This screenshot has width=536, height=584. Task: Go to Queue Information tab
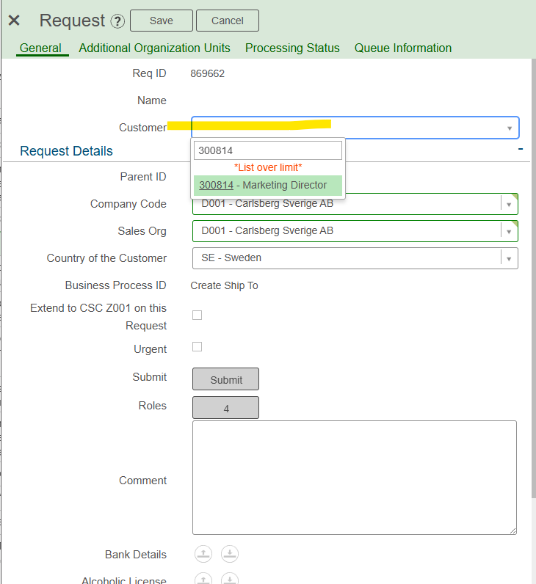coord(403,48)
